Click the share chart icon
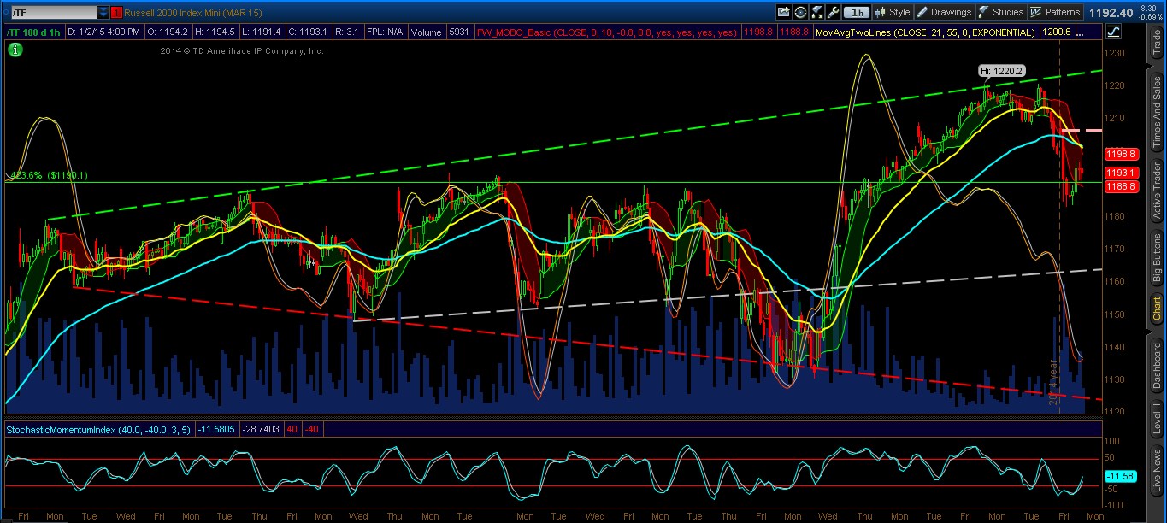Viewport: 1167px width, 523px height. (x=783, y=12)
